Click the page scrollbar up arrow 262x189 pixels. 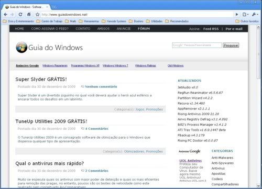[x=258, y=27]
